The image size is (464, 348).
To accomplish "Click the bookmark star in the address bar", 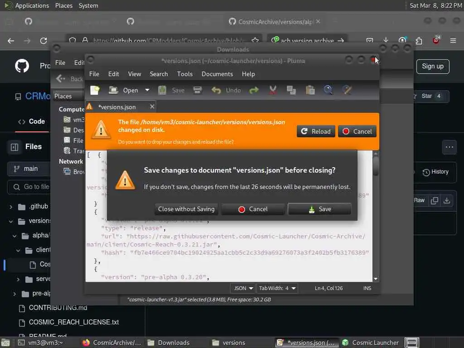I will pyautogui.click(x=255, y=40).
